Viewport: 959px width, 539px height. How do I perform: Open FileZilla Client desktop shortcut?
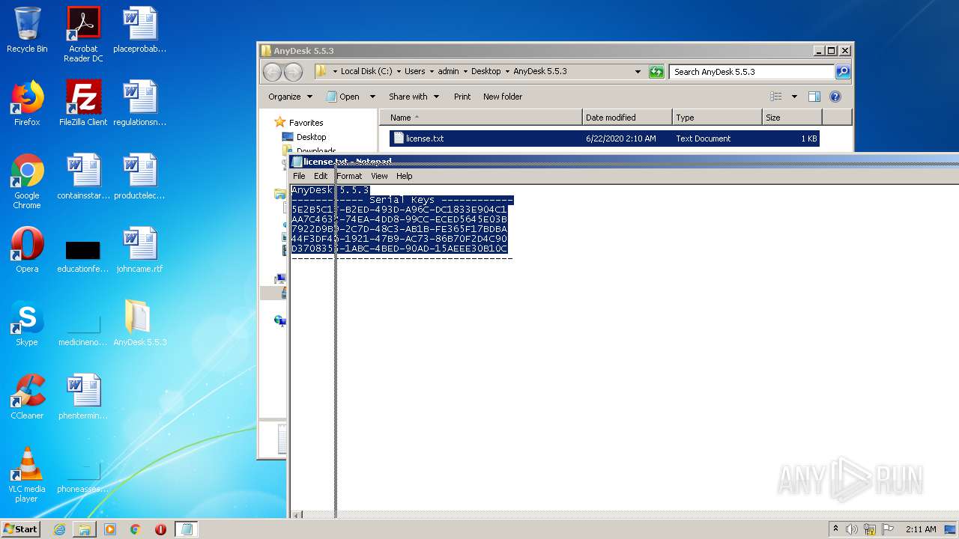[x=83, y=103]
